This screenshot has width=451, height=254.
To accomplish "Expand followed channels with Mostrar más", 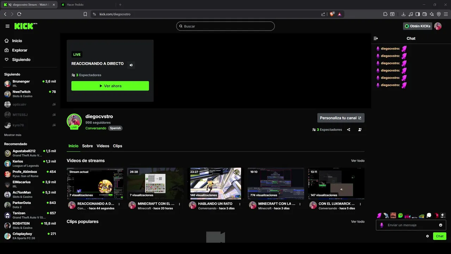I will pos(13,135).
